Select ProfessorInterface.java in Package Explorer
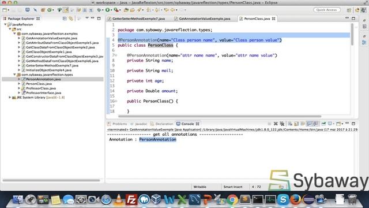The image size is (369, 208). click(44, 92)
